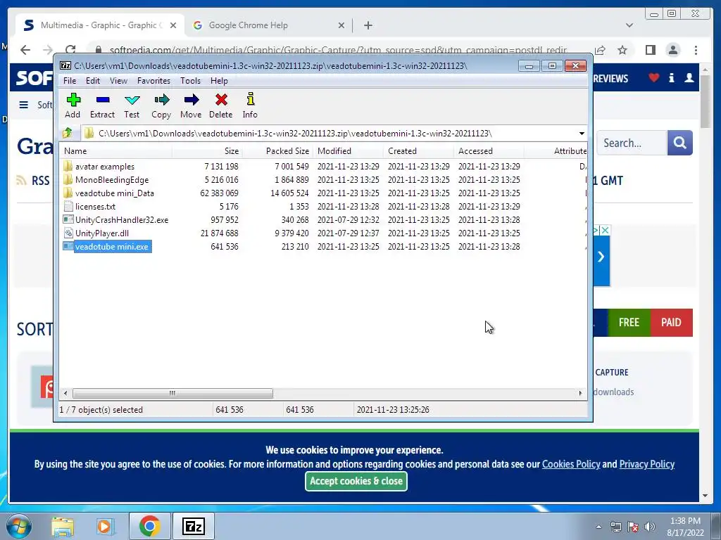Choose the Move toolbar icon
721x540 pixels.
191,105
